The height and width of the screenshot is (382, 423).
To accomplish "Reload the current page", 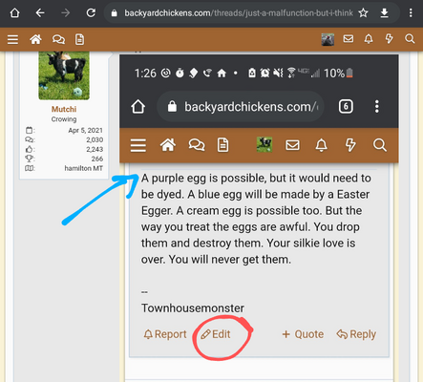I will tap(91, 13).
